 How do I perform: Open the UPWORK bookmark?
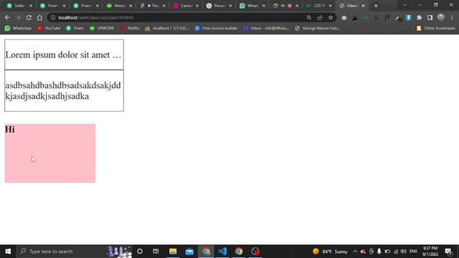(102, 28)
